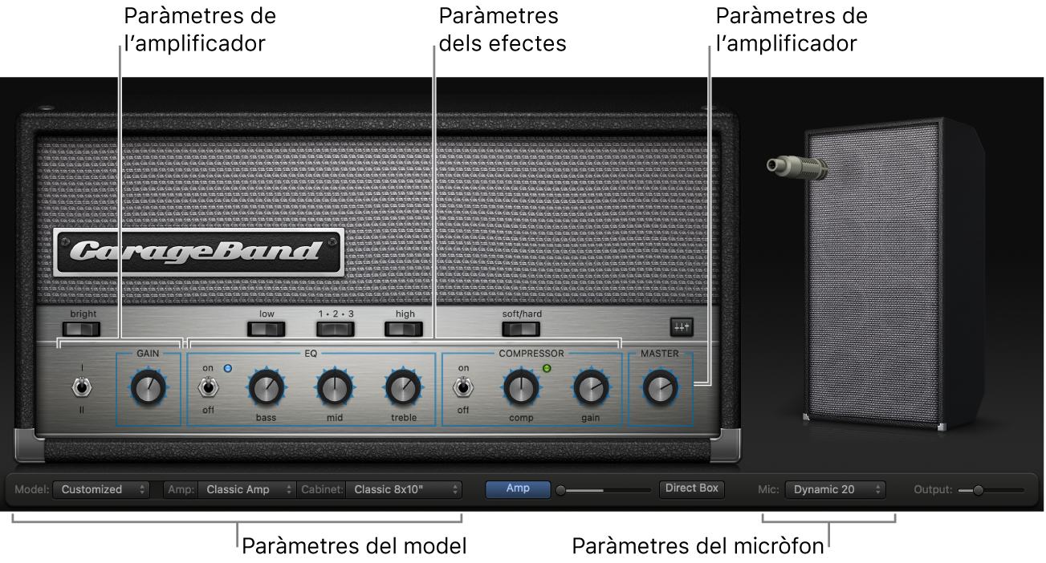Image resolution: width=1046 pixels, height=563 pixels.
Task: Click the MASTER knob
Action: [660, 388]
